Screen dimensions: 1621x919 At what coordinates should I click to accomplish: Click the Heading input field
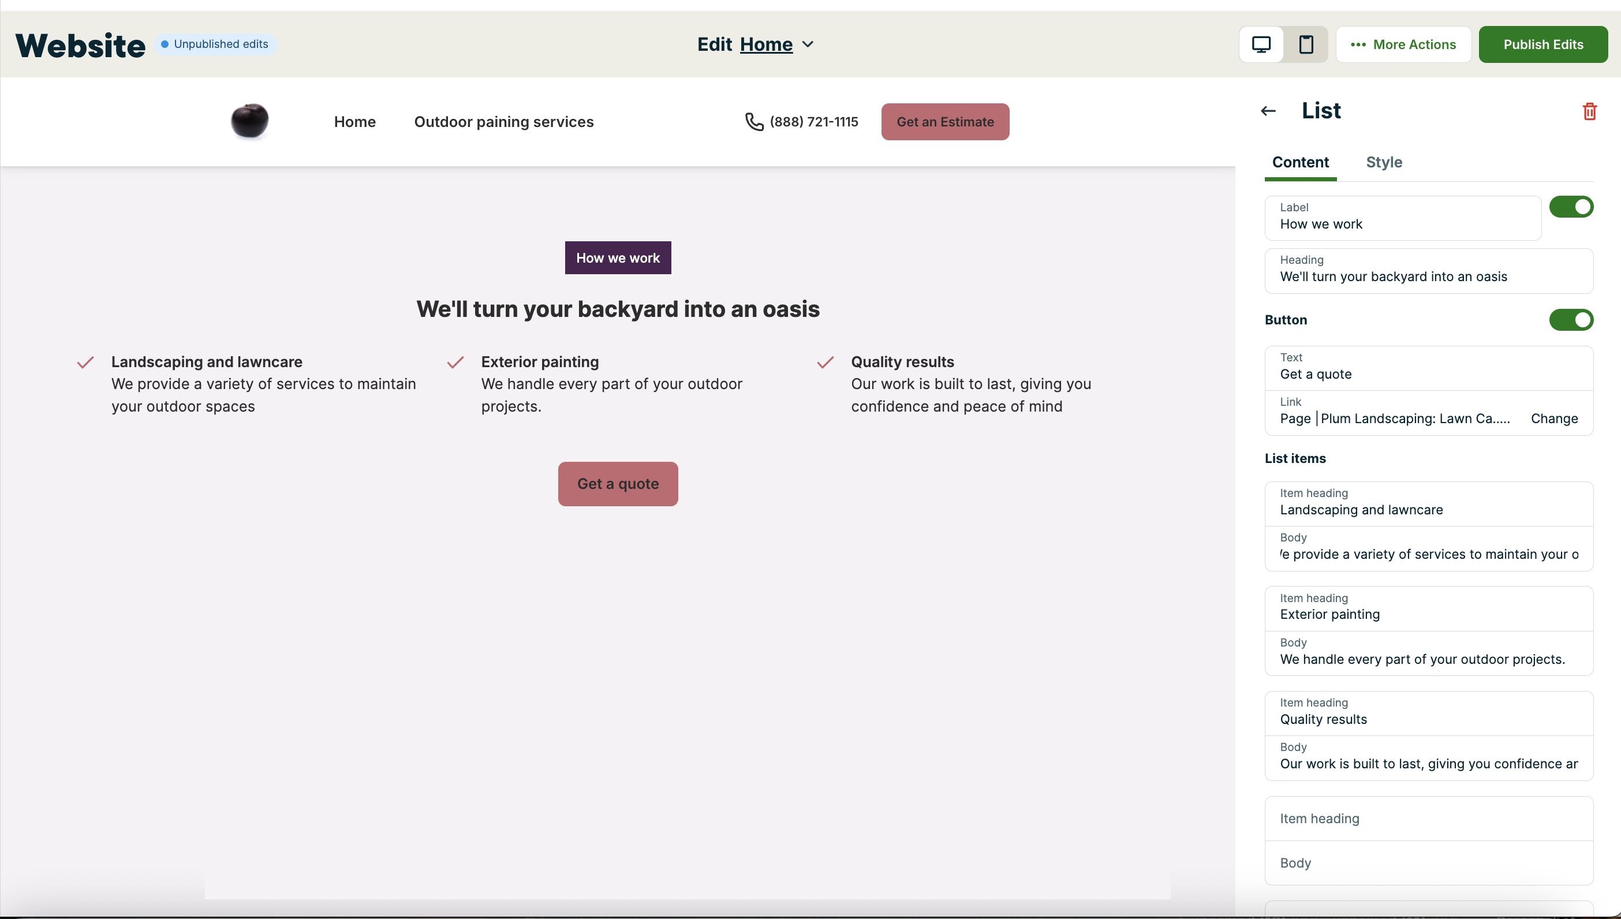pyautogui.click(x=1428, y=277)
